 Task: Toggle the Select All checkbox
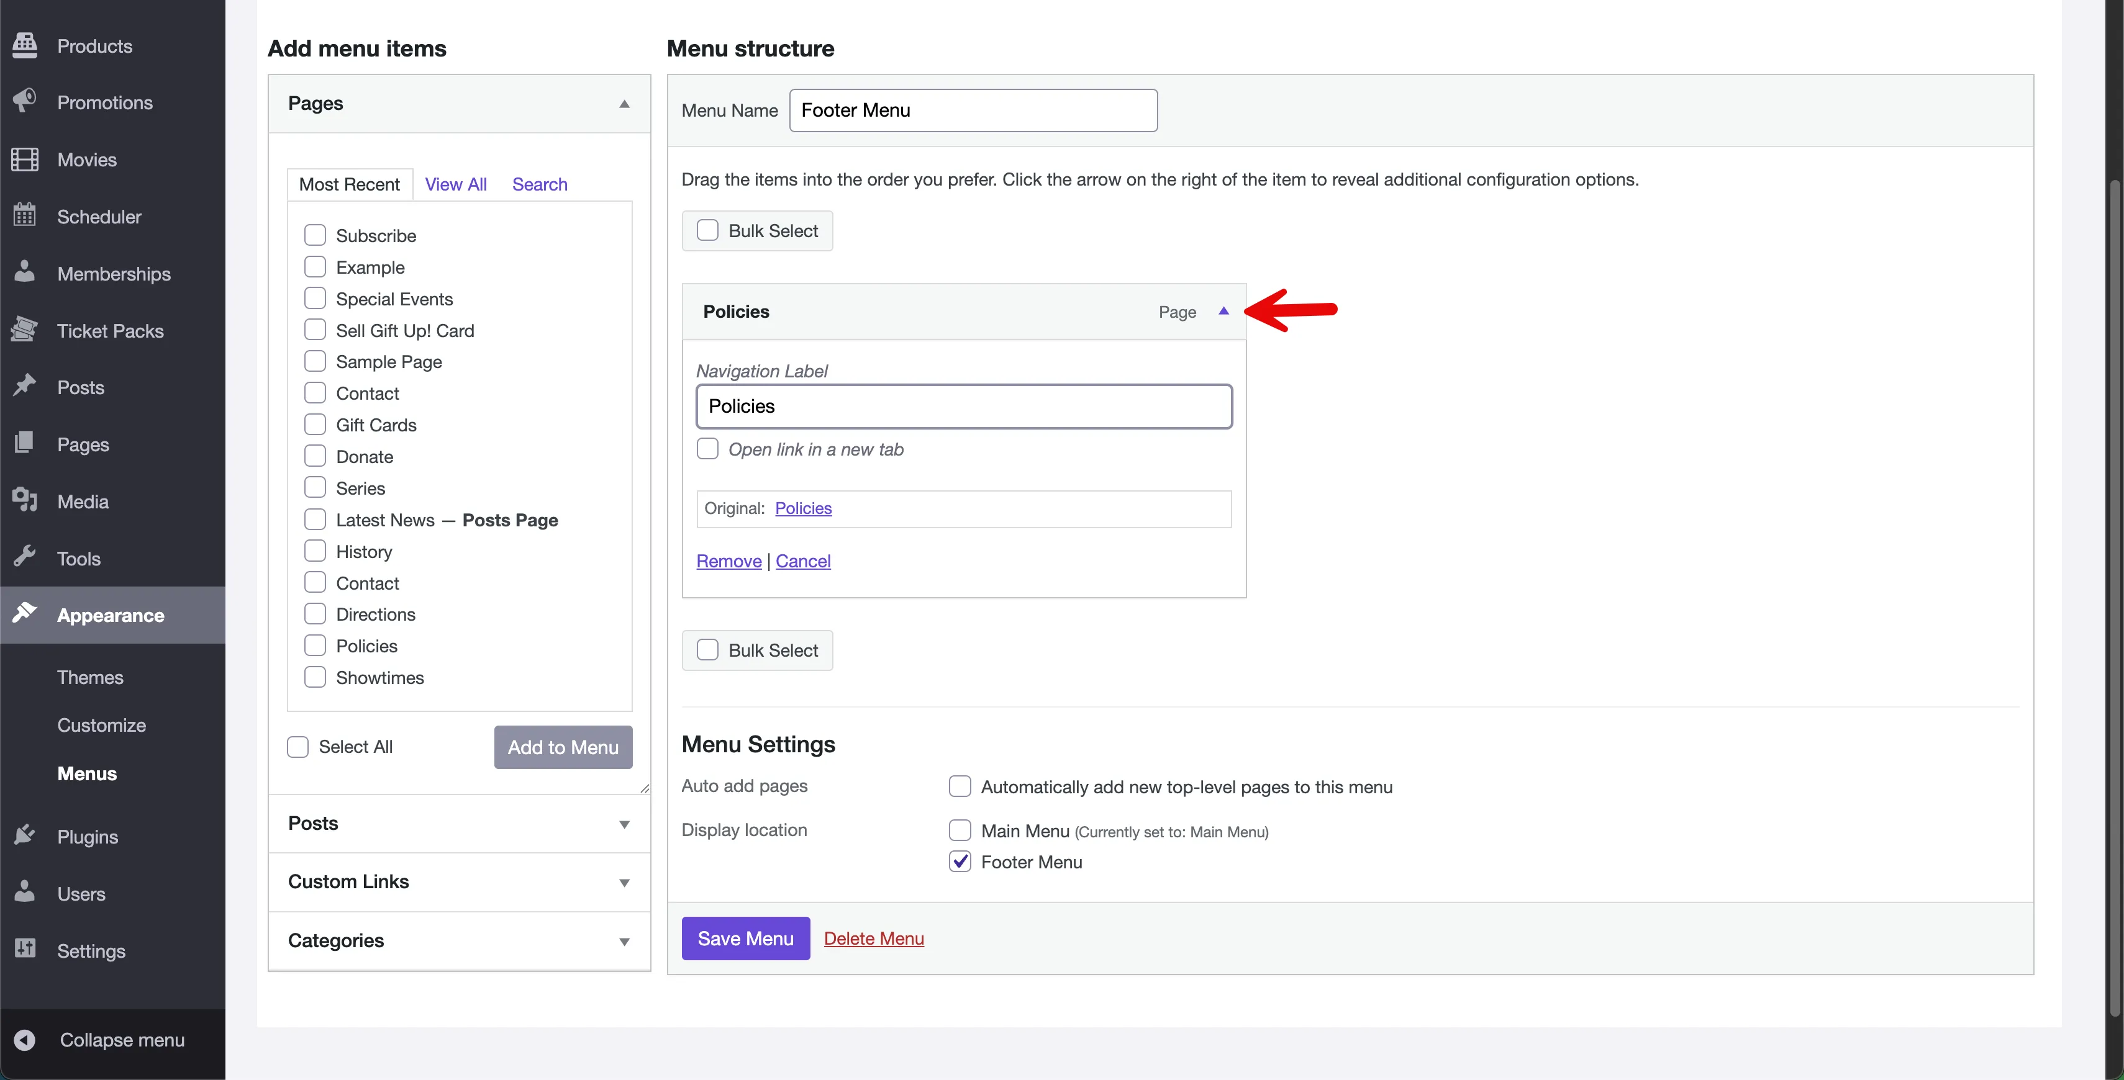[x=297, y=747]
